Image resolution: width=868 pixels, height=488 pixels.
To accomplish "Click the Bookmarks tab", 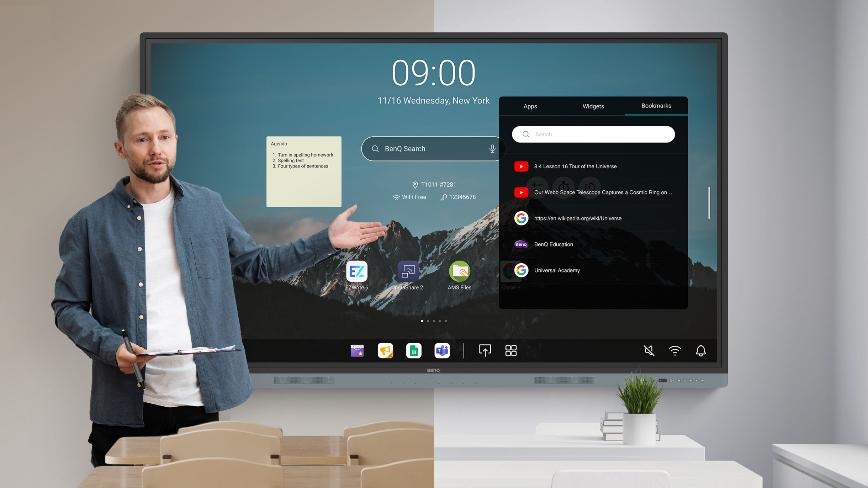I will tap(656, 106).
